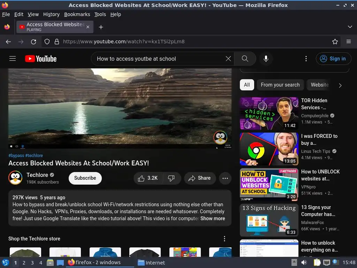Open the File menu
This screenshot has height=268, width=357.
6,14
